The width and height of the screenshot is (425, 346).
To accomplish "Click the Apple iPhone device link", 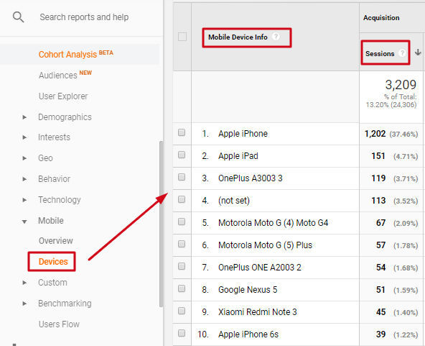I will point(243,134).
